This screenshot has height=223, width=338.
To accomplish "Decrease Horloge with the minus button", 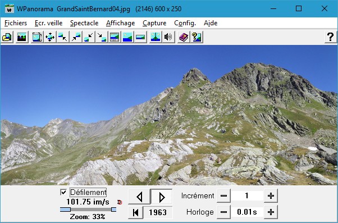I will click(x=224, y=212).
